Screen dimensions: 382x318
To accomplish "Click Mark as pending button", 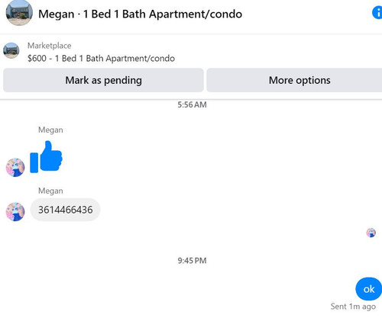I will [x=103, y=80].
